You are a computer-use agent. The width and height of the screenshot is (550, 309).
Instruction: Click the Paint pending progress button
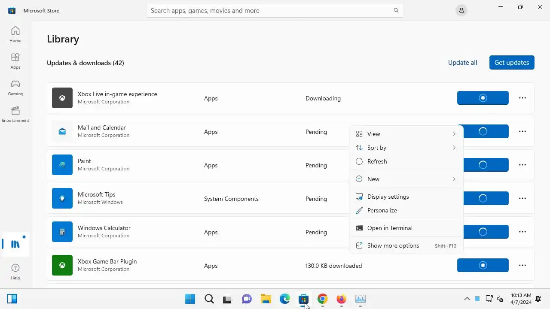click(486, 165)
